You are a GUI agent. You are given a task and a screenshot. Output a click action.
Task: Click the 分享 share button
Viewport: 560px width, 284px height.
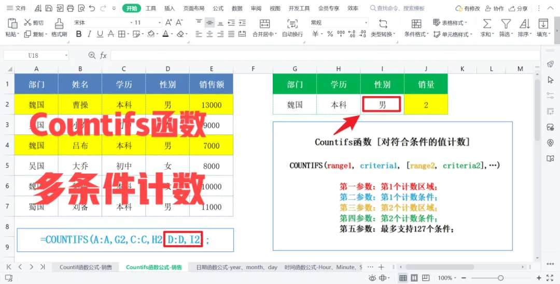[x=518, y=8]
